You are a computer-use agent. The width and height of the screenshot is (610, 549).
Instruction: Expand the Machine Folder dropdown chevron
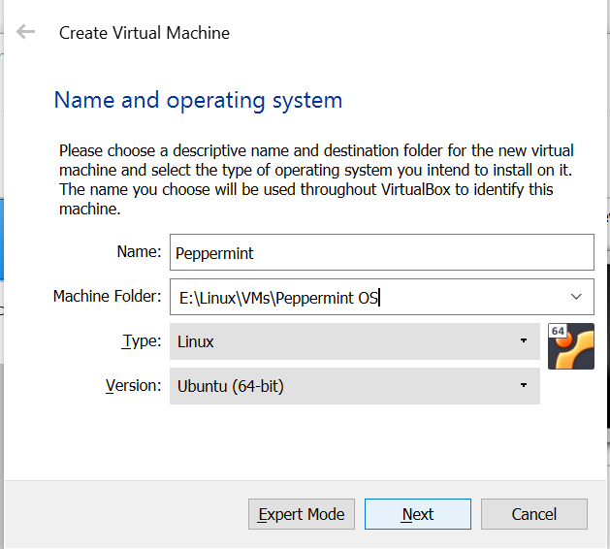[x=576, y=297]
